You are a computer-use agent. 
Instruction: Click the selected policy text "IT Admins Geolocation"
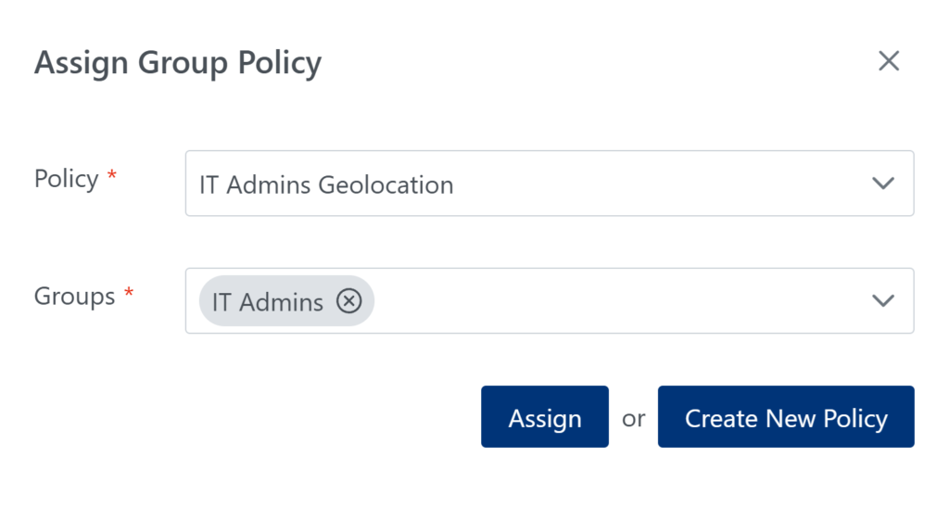[326, 185]
